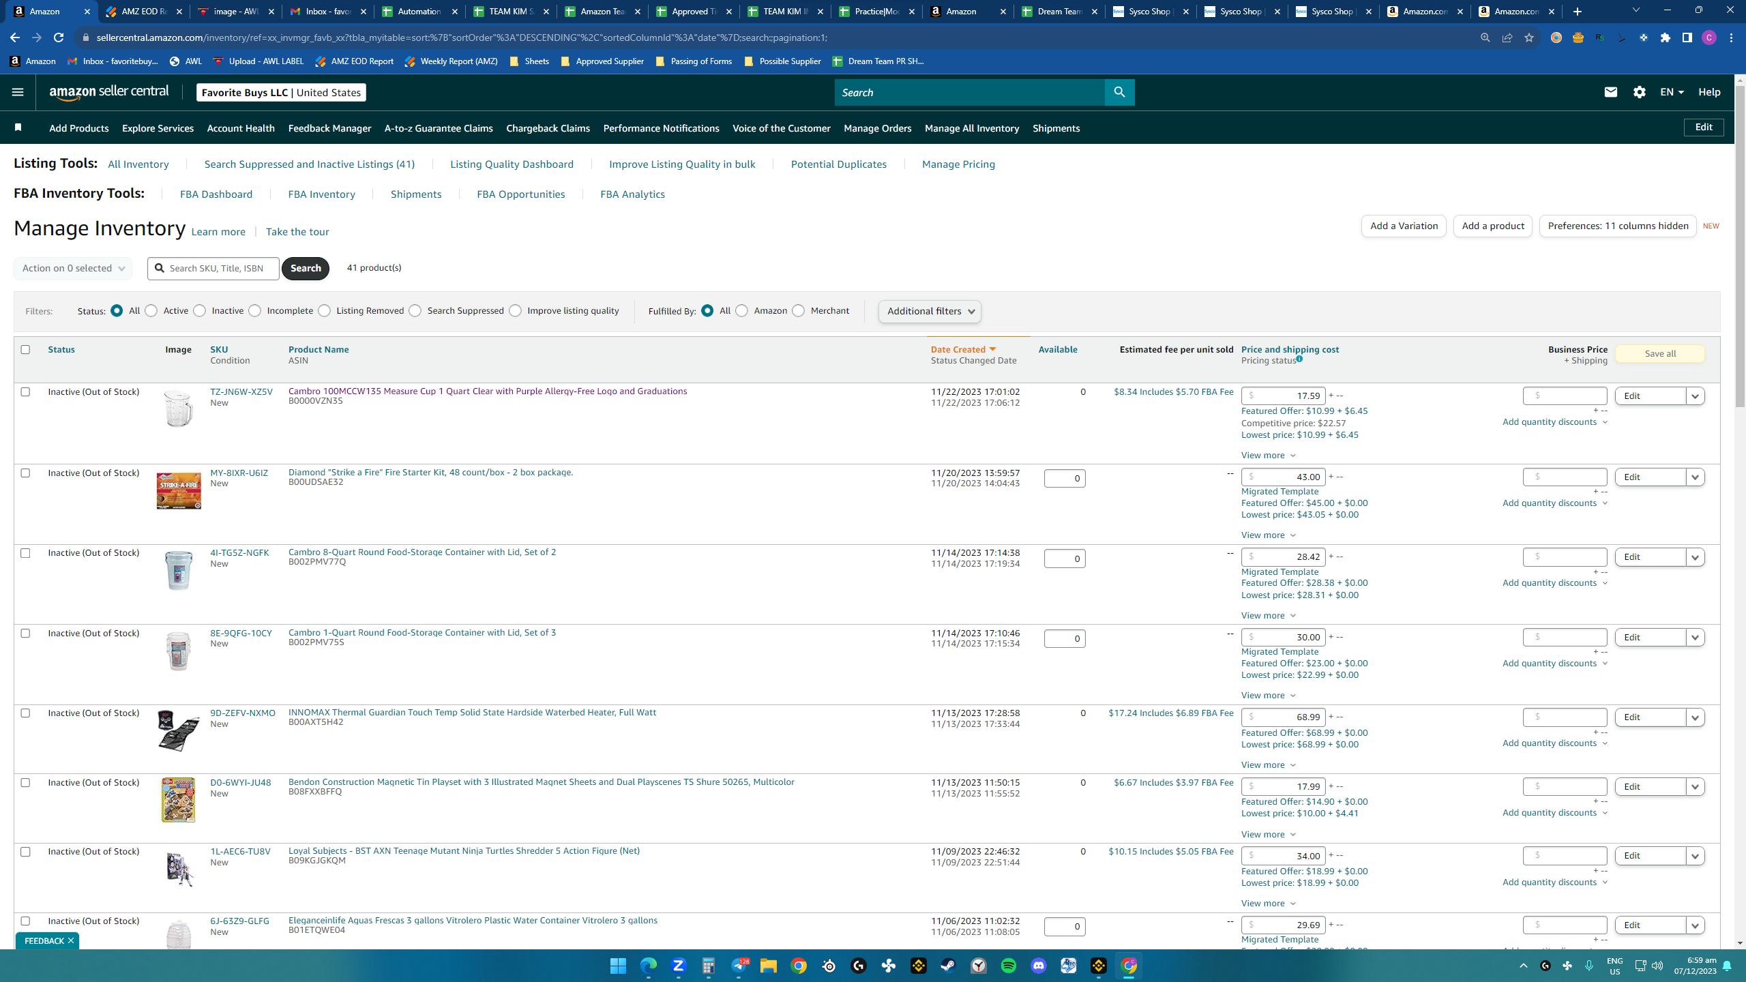Image resolution: width=1746 pixels, height=982 pixels.
Task: Close the FEEDBACK tab with its X
Action: (x=70, y=940)
